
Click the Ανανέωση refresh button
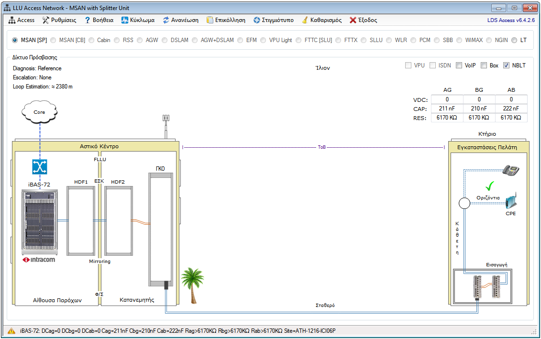pyautogui.click(x=180, y=20)
